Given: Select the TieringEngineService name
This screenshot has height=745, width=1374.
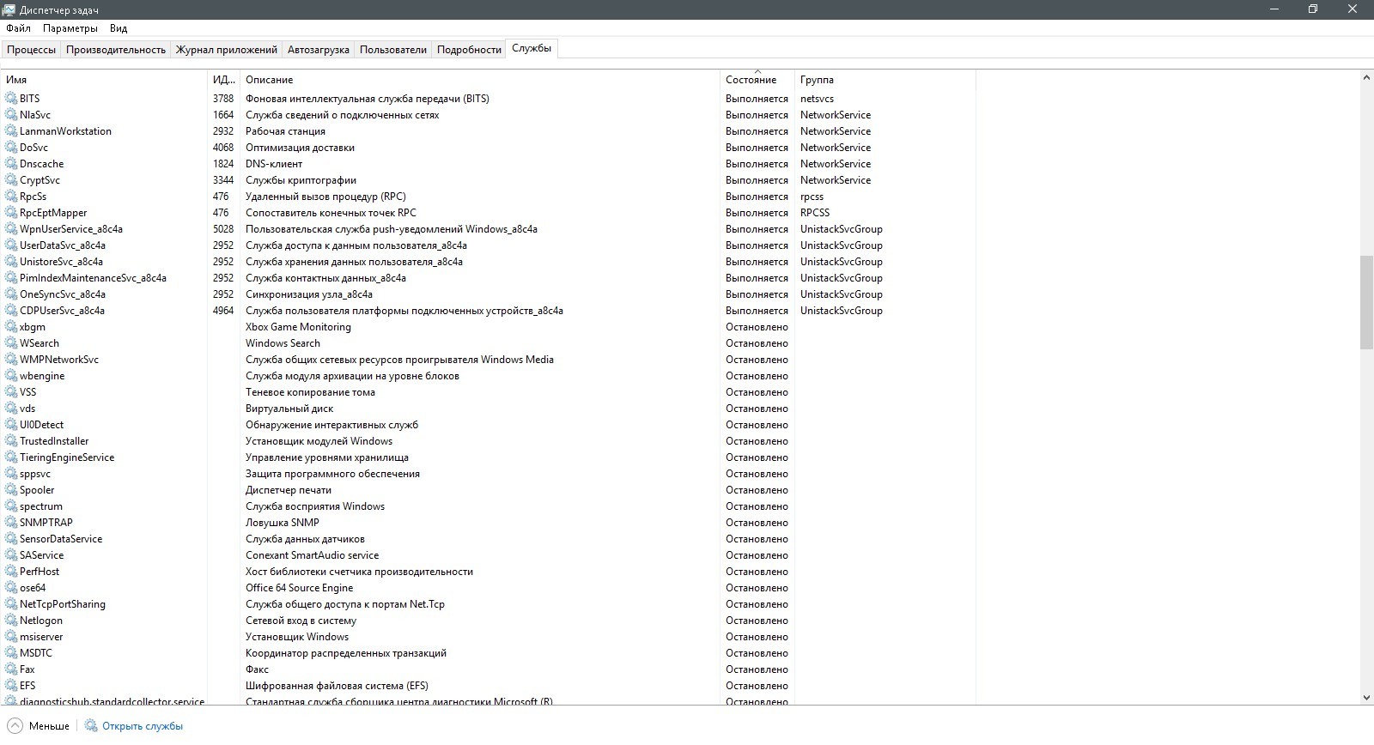Looking at the screenshot, I should tap(67, 457).
